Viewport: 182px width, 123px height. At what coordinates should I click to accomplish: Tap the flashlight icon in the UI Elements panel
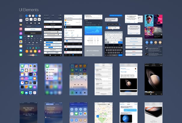coord(27,23)
